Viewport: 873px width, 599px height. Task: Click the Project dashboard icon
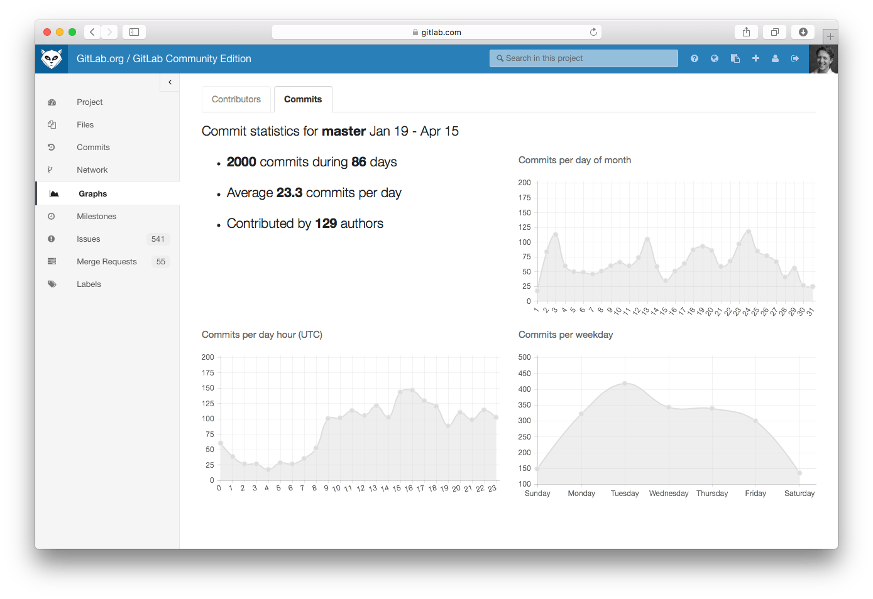52,102
